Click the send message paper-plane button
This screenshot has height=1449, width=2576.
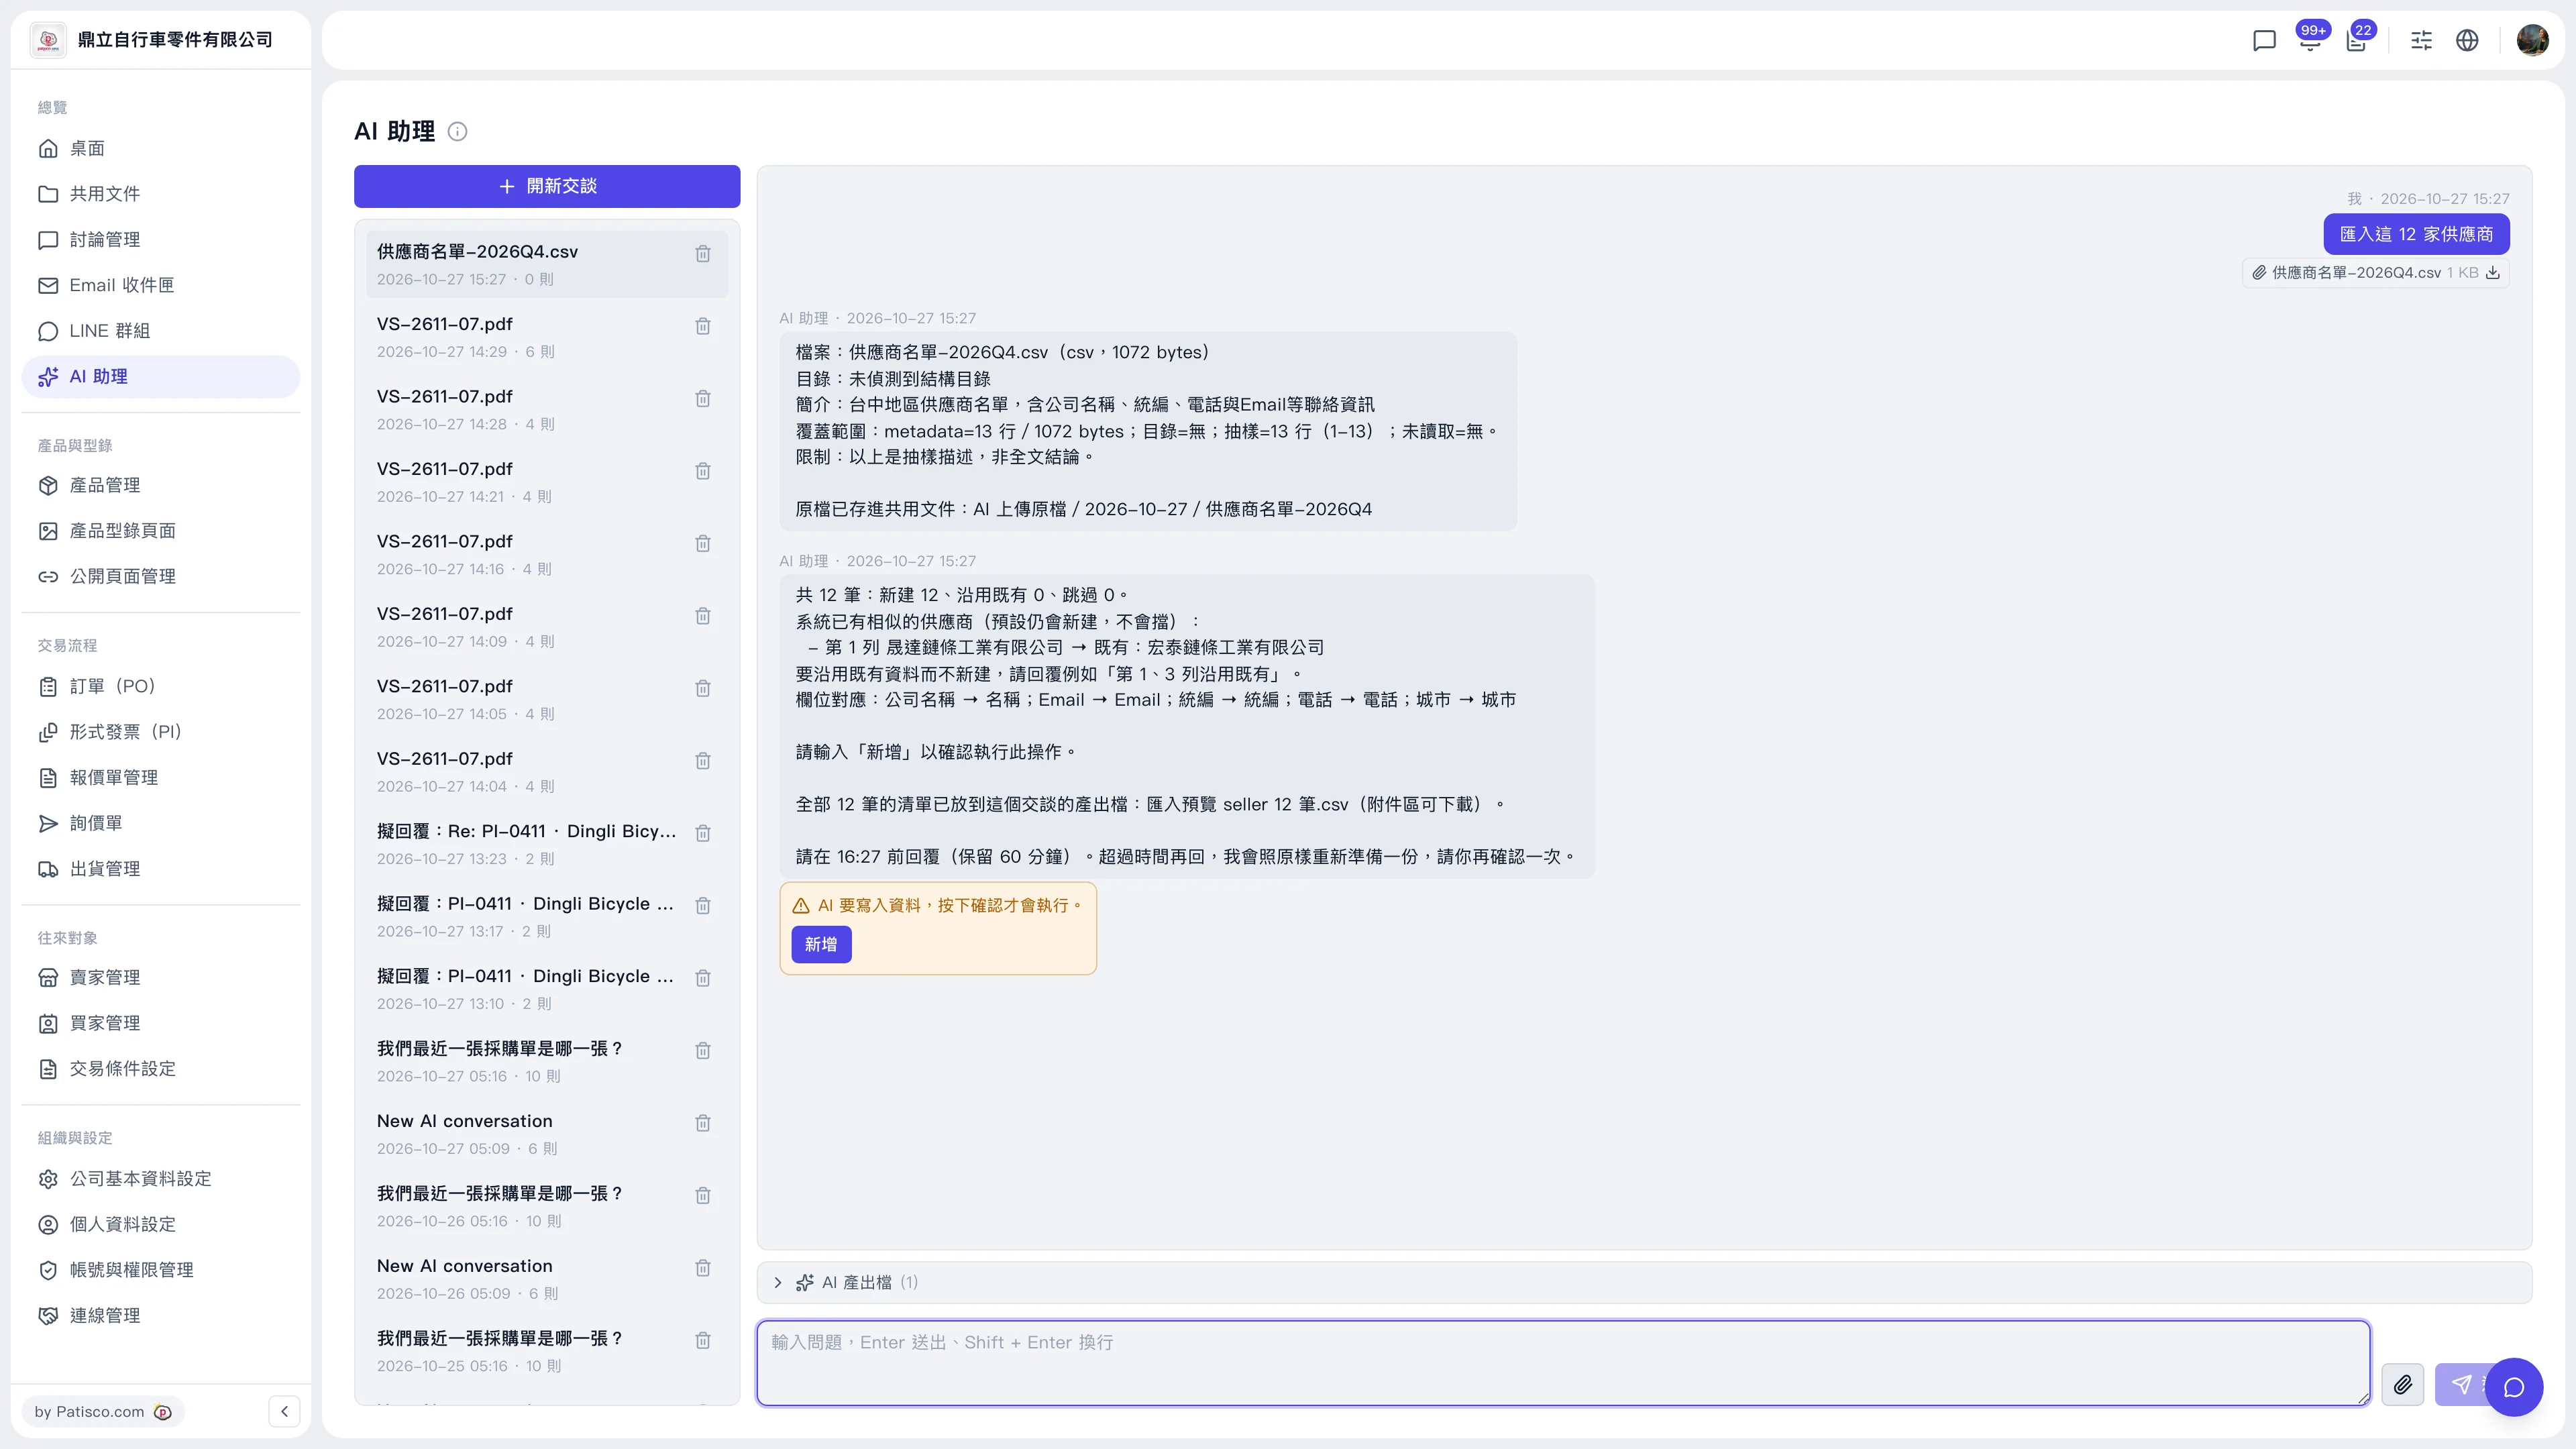[x=2461, y=1384]
